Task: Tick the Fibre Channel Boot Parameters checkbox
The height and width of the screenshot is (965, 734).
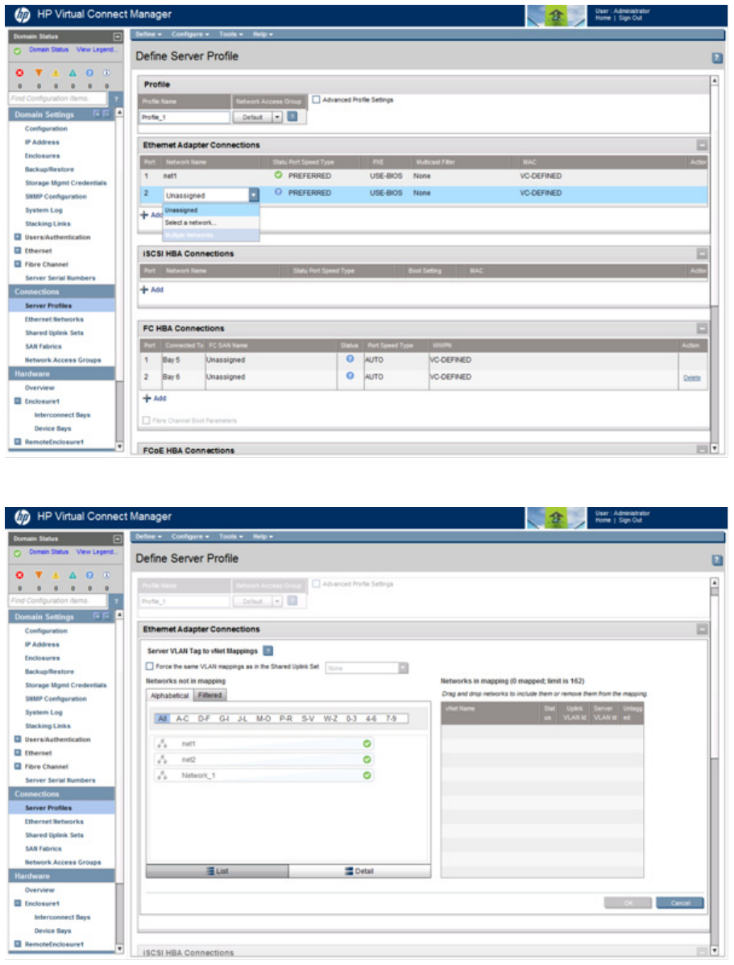Action: [x=147, y=420]
